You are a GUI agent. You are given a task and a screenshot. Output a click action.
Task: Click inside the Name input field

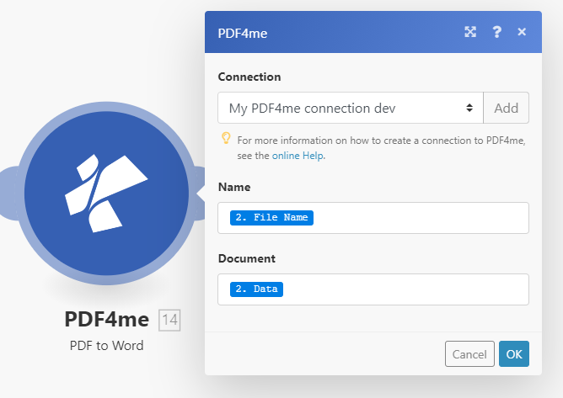click(373, 218)
